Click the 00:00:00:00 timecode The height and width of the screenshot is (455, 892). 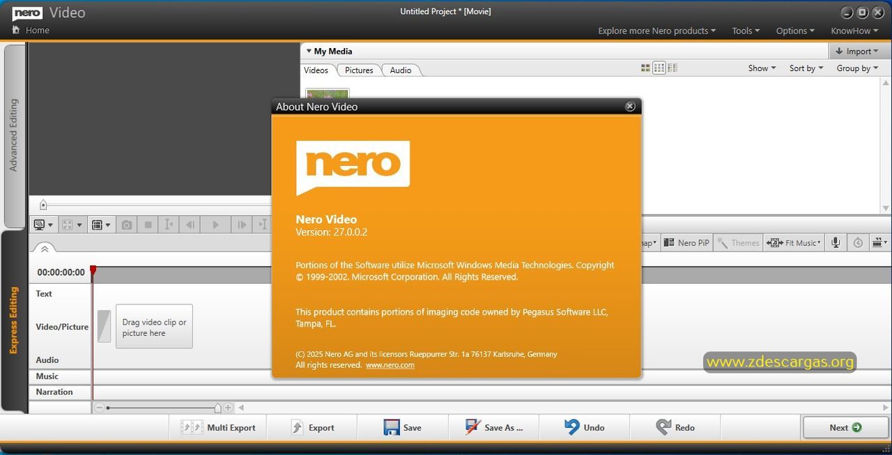[61, 272]
